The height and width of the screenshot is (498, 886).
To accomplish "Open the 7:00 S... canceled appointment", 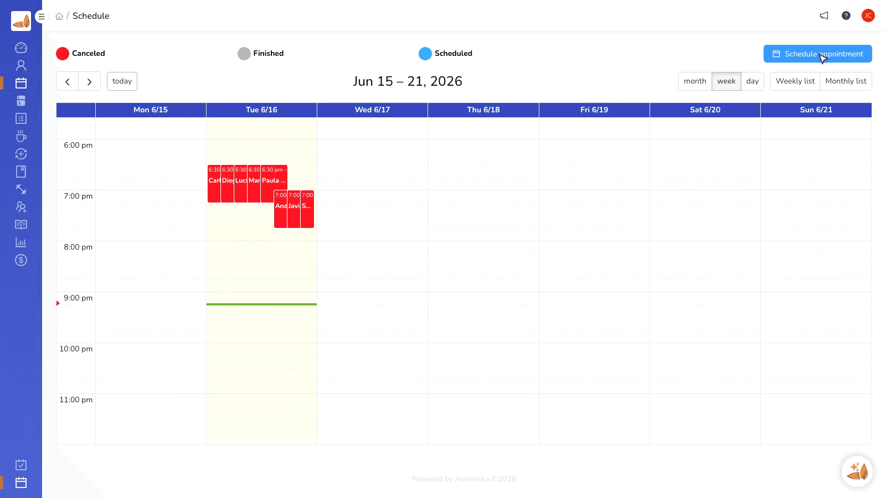I will click(307, 209).
